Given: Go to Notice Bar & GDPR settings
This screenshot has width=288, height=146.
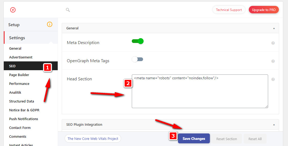Looking at the screenshot, I should [24, 110].
